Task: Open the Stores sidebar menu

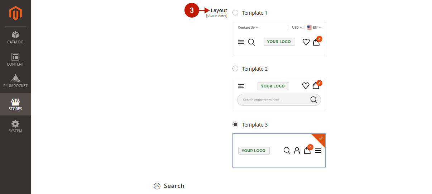Action: point(15,104)
